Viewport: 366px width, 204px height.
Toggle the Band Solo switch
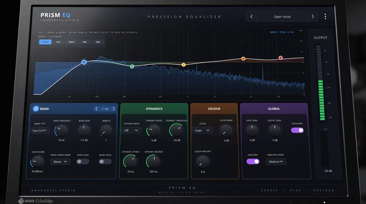[83, 161]
